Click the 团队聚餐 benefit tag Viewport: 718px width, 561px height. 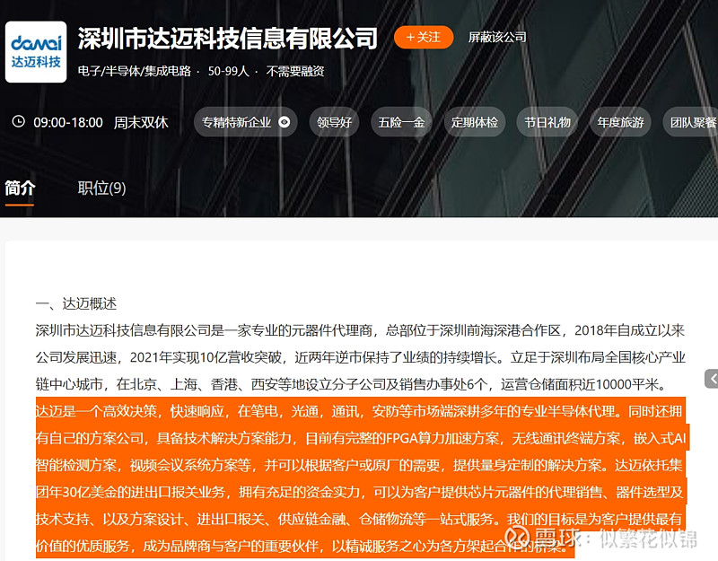click(x=690, y=122)
